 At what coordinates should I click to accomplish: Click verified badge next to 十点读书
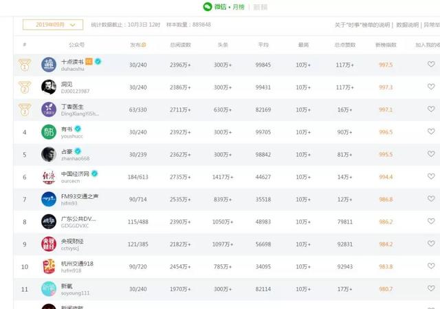click(98, 61)
